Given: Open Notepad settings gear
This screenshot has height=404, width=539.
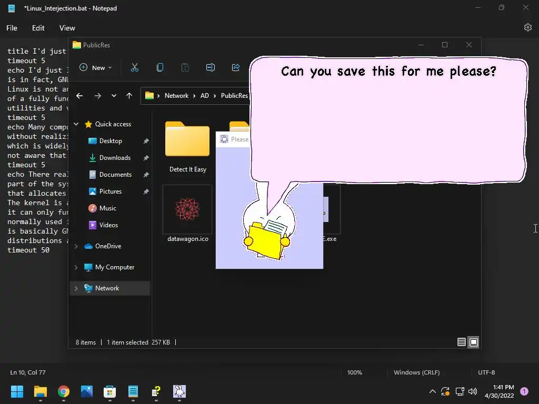Looking at the screenshot, I should [x=527, y=27].
